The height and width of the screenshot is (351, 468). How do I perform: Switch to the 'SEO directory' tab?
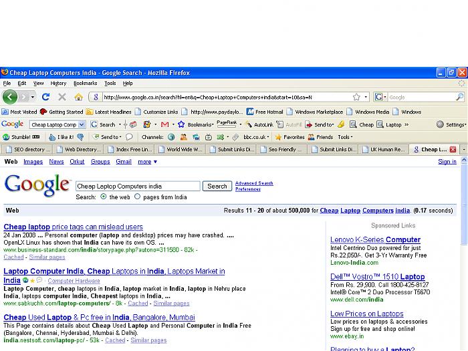click(27, 149)
